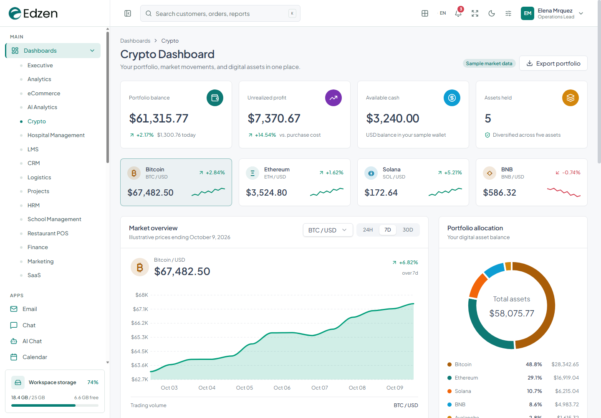Image resolution: width=601 pixels, height=418 pixels.
Task: Select the 30D time range
Action: (x=408, y=230)
